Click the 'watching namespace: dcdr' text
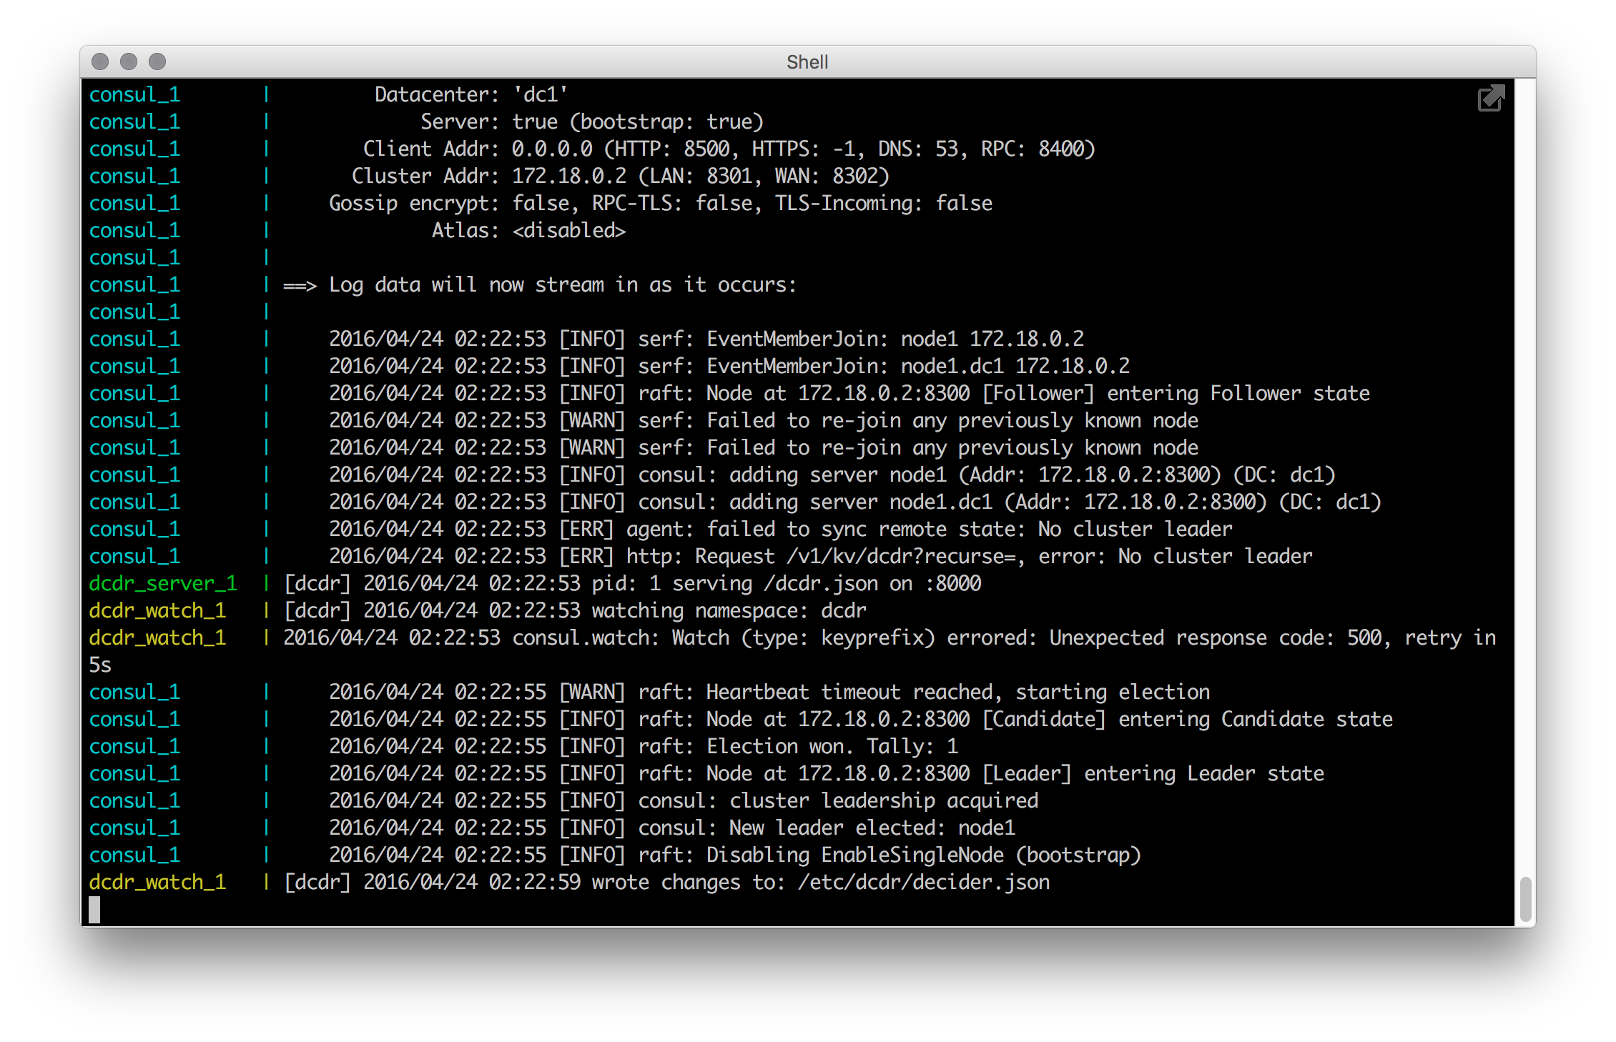1616x1042 pixels. [729, 610]
